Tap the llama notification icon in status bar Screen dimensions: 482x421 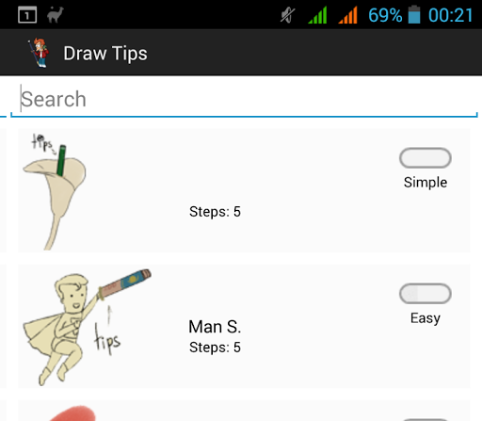pyautogui.click(x=56, y=15)
